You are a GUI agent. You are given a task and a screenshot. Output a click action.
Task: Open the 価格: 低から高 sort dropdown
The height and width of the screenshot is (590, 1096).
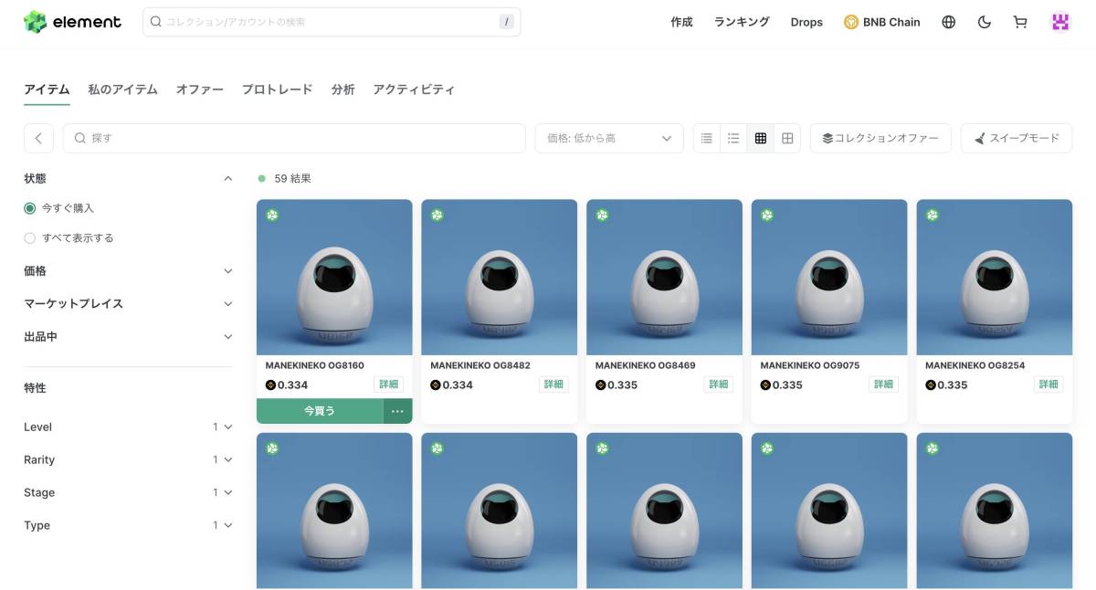click(x=608, y=137)
